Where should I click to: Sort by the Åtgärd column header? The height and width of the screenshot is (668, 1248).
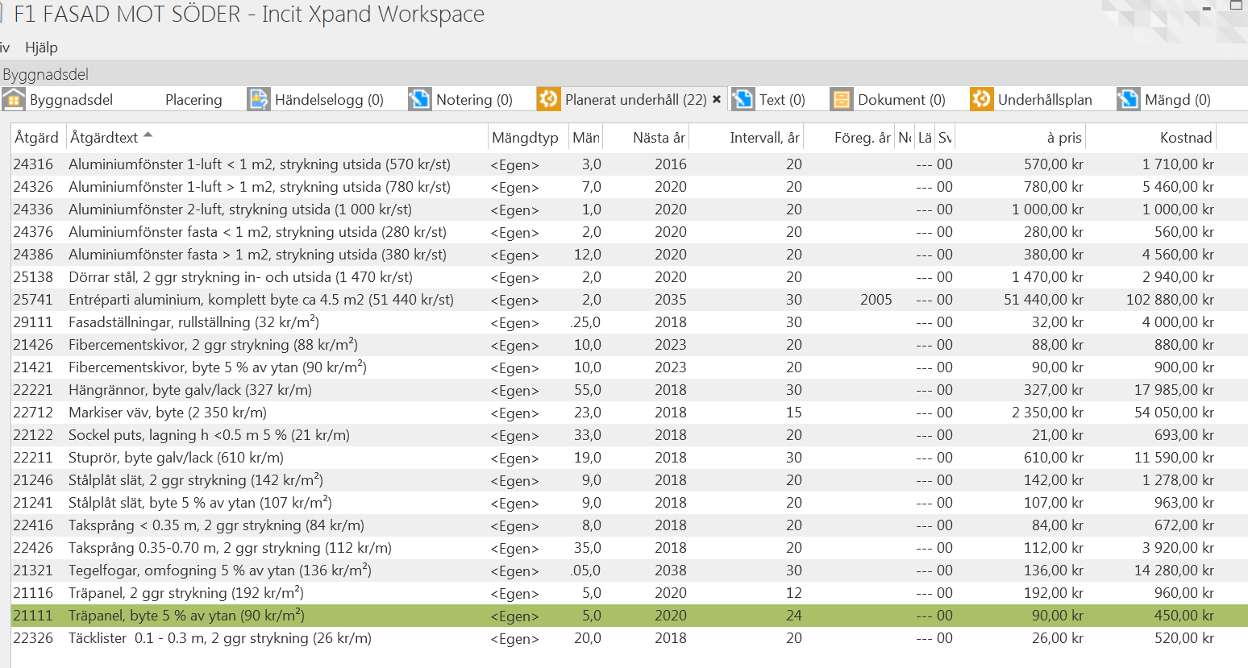coord(37,138)
